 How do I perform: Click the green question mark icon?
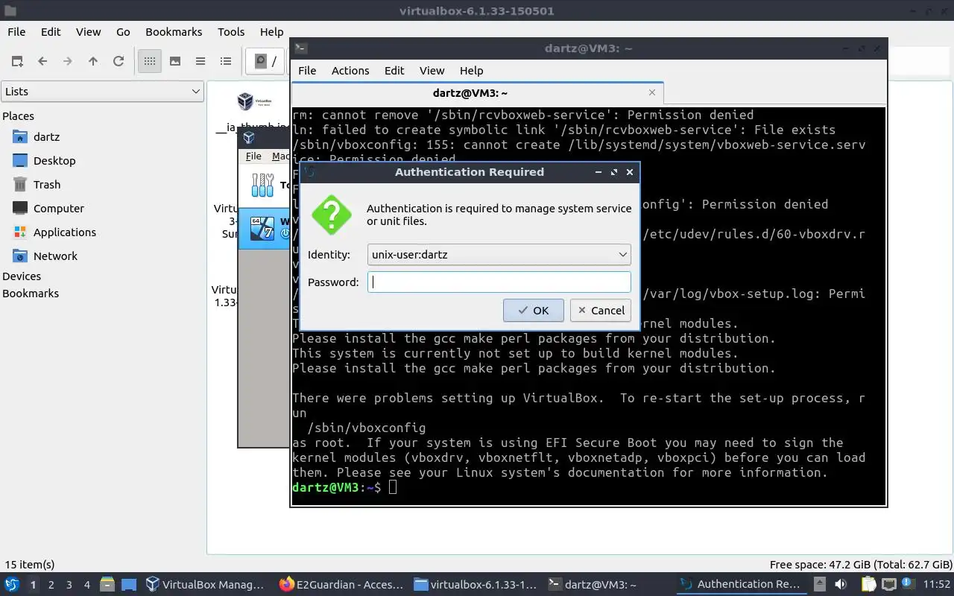coord(332,215)
